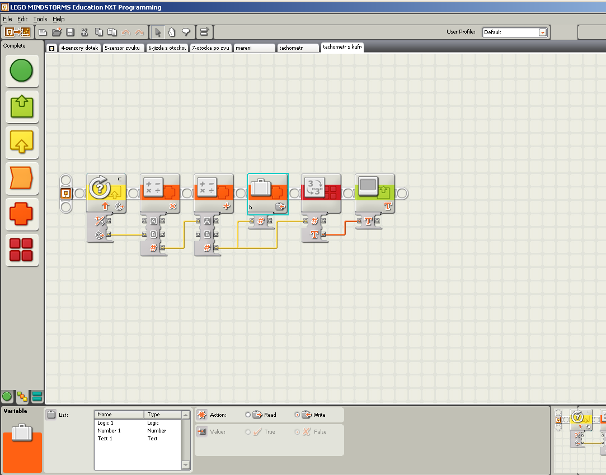Viewport: 606px width, 475px height.
Task: Select Number 1 in the variable list
Action: pos(137,431)
